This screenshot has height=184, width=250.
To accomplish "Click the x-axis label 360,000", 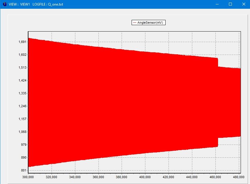I will 98,177.
